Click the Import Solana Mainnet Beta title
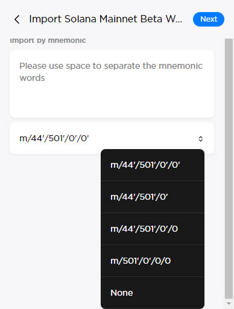Image resolution: width=234 pixels, height=309 pixels. (106, 19)
